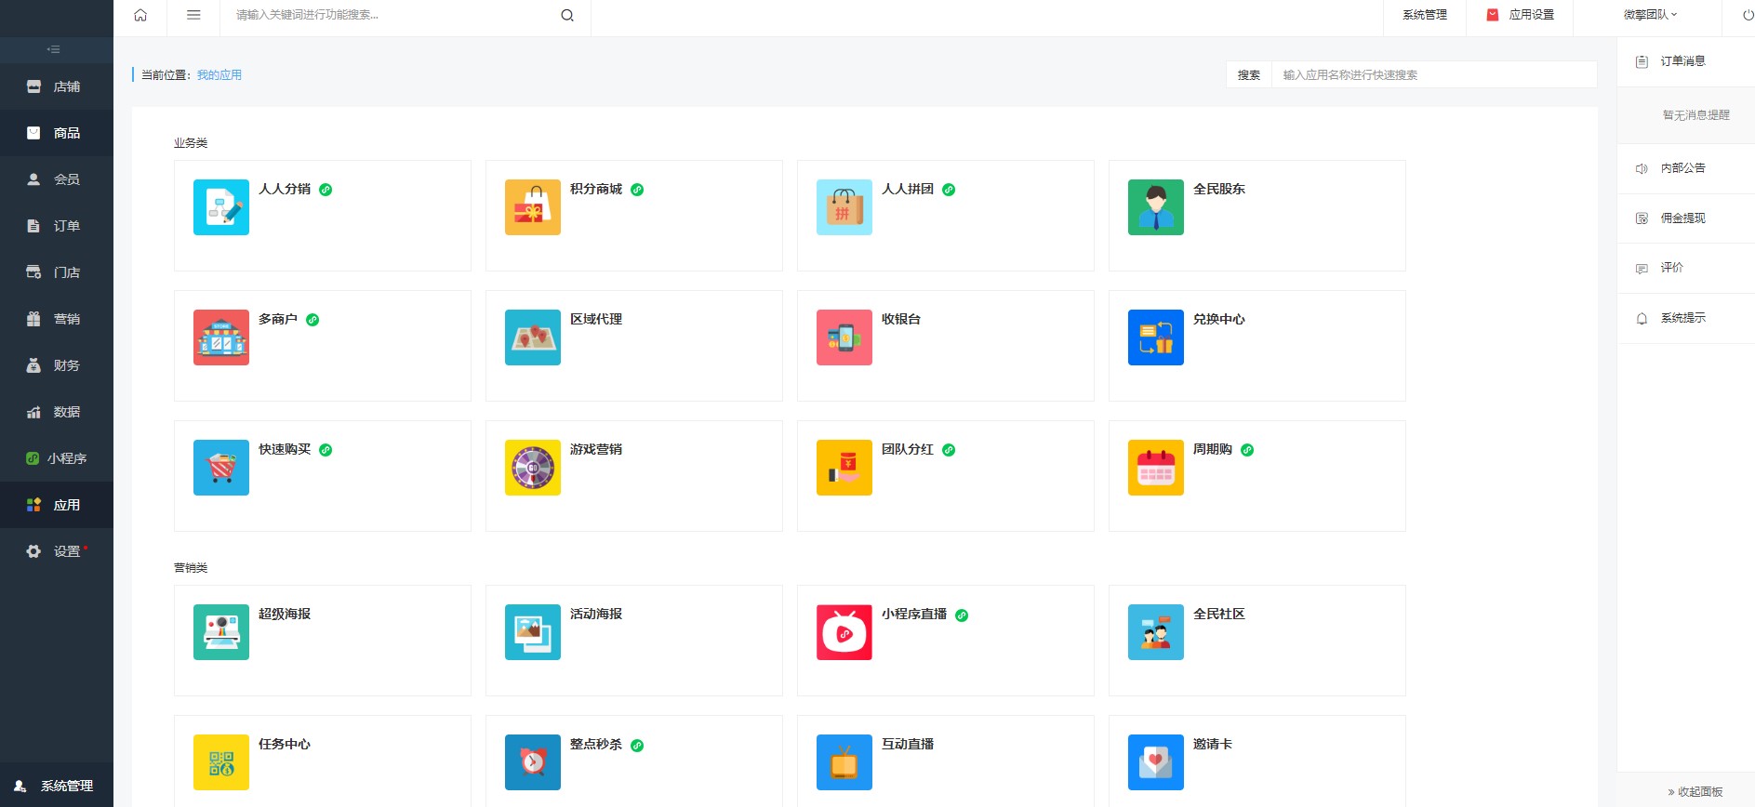Screen dimensions: 1755x807
Task: Click the power icon at top right
Action: tap(1748, 15)
